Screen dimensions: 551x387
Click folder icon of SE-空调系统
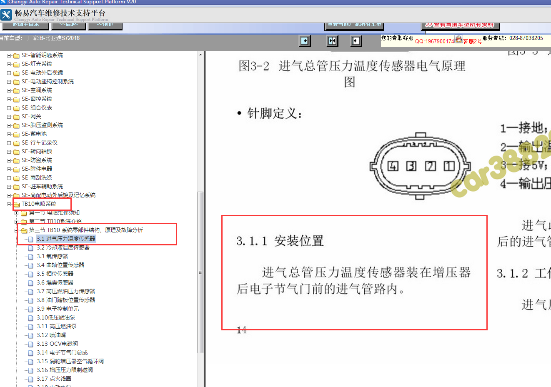[16, 90]
